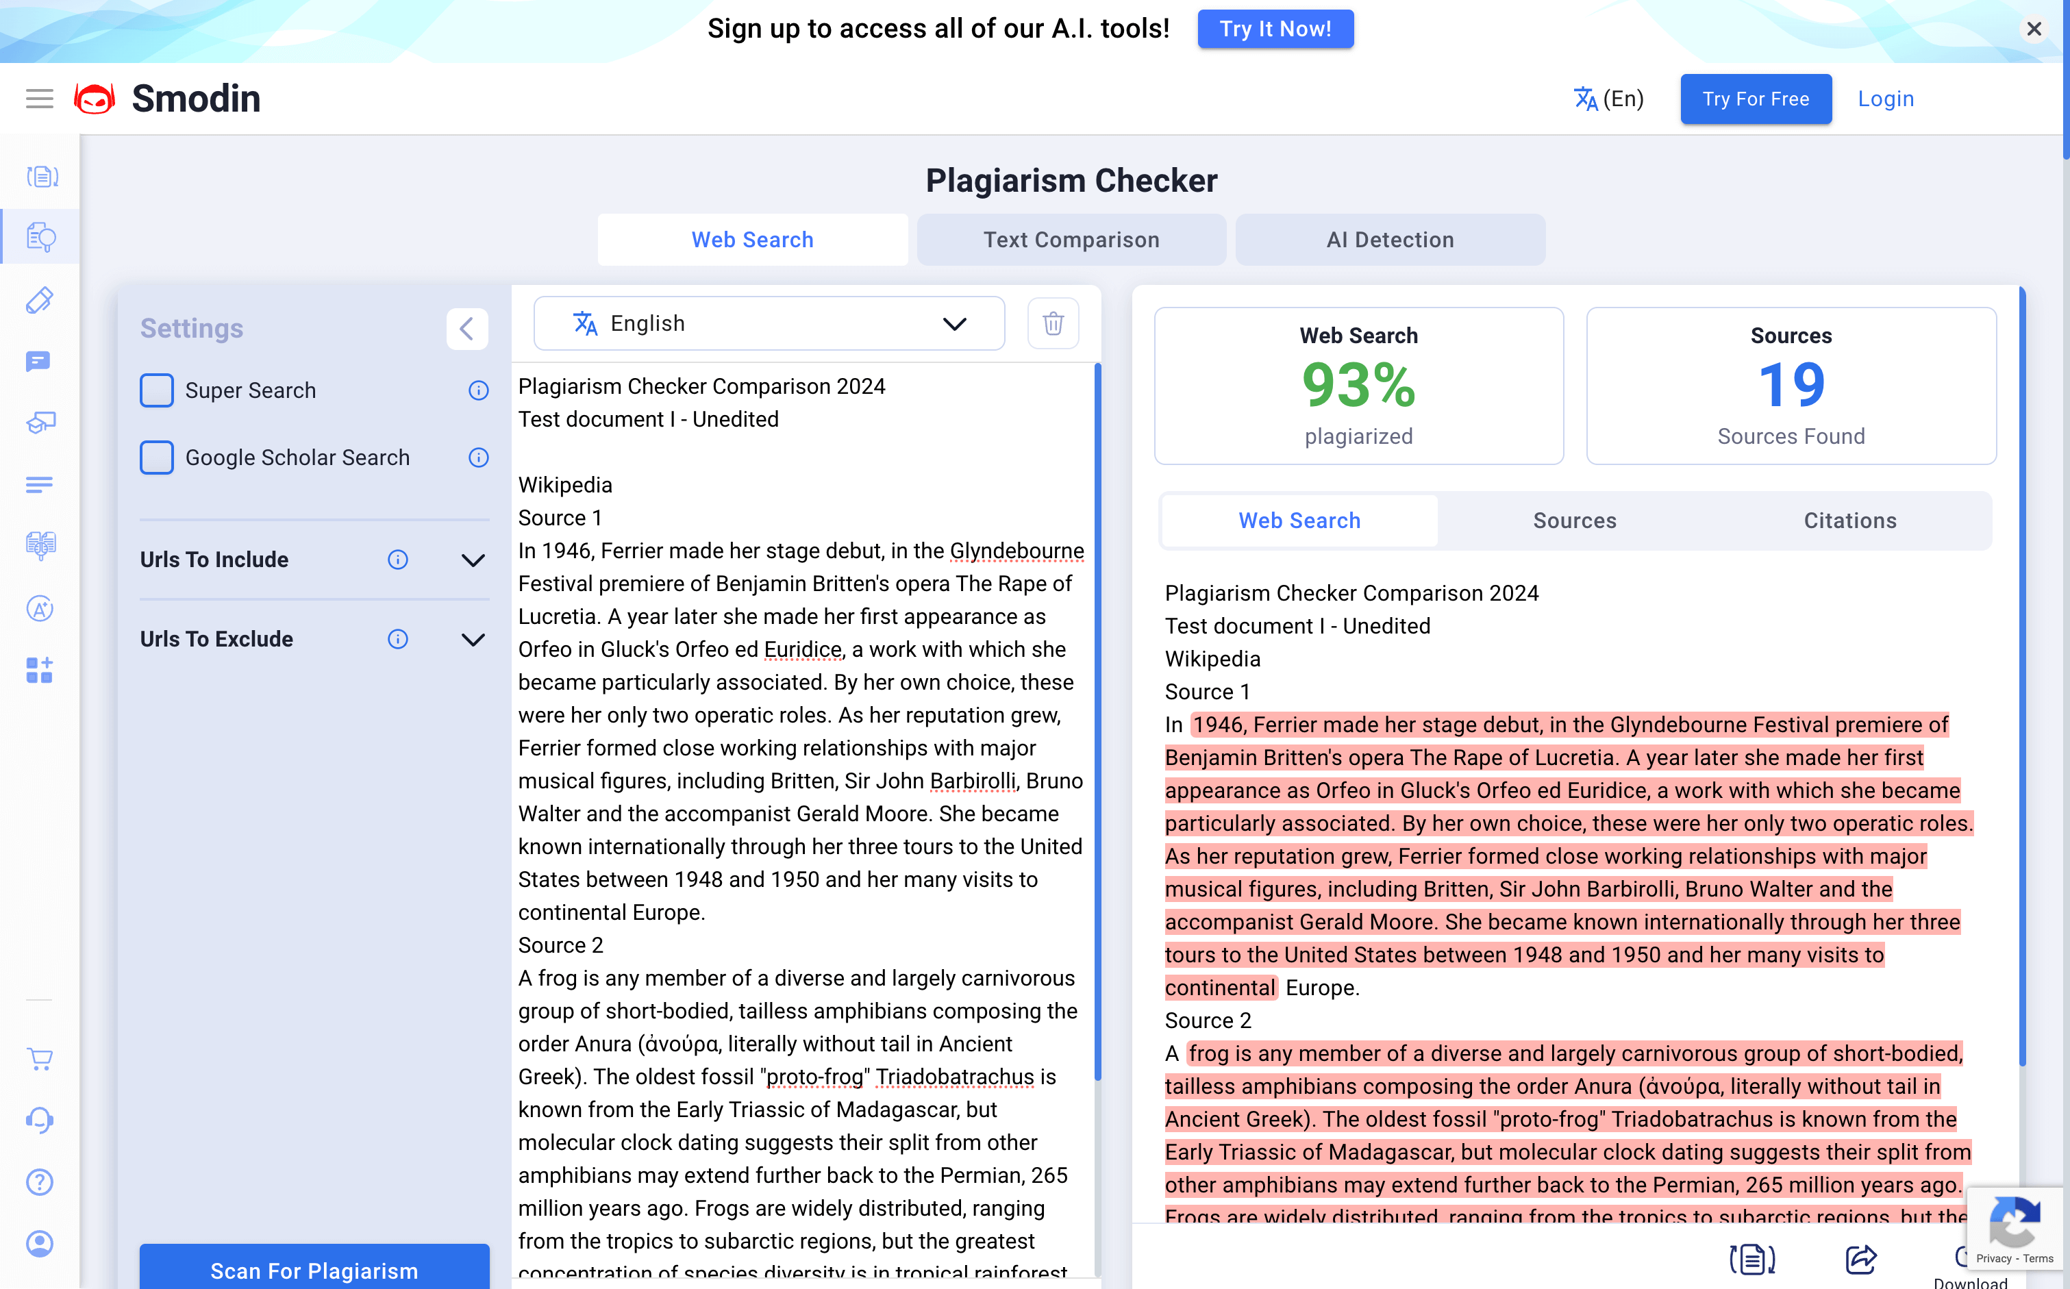2070x1289 pixels.
Task: Click the Try For Free button
Action: click(1756, 99)
